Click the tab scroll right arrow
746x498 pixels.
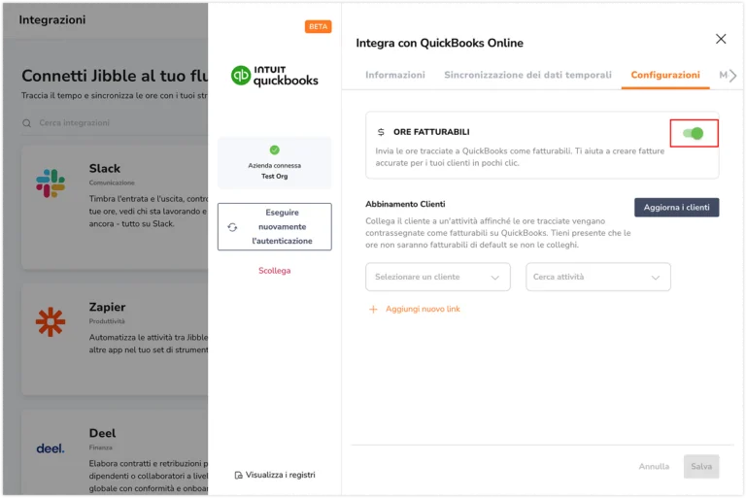point(732,76)
